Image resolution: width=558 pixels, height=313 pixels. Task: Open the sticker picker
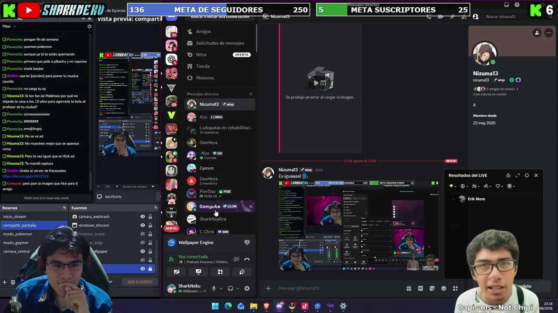(432, 288)
